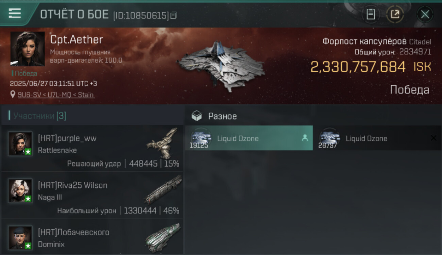Screen dimensions: 442x255
Task: Click the Cpt.Aether pilot name
Action: (x=76, y=39)
